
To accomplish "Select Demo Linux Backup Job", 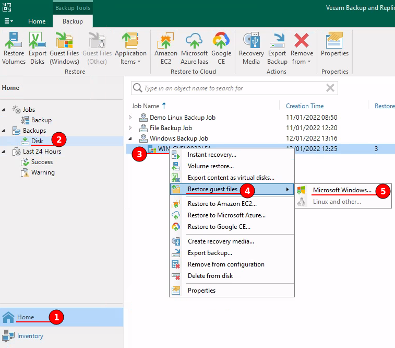I will click(x=183, y=118).
